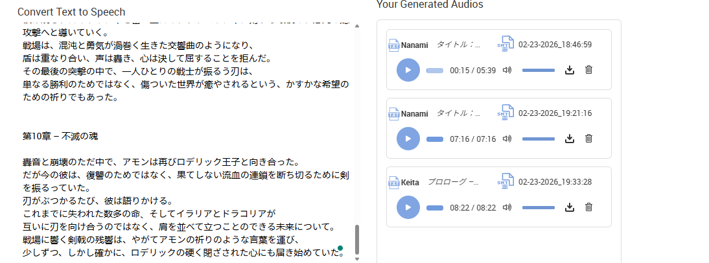Click timestamp 02-23-2026_19:33:28
709x263 pixels.
(555, 182)
